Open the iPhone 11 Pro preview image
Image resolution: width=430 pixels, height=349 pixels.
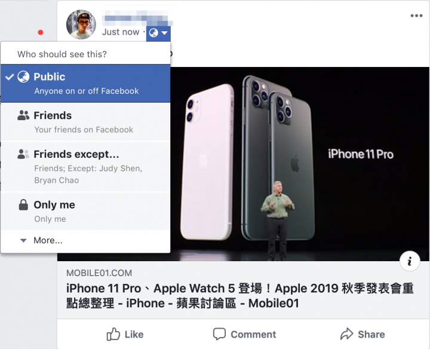300,164
